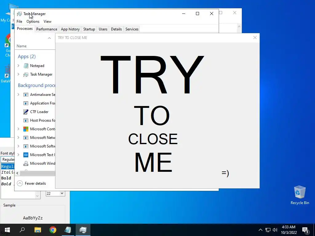Switch to the Performance tab
Image resolution: width=315 pixels, height=236 pixels.
coord(47,29)
